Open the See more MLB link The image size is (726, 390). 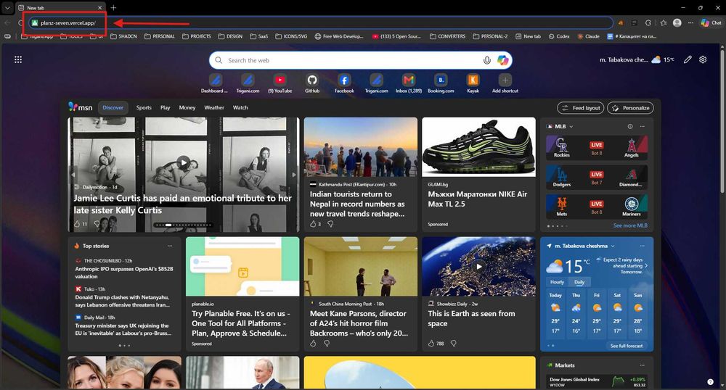click(x=630, y=225)
